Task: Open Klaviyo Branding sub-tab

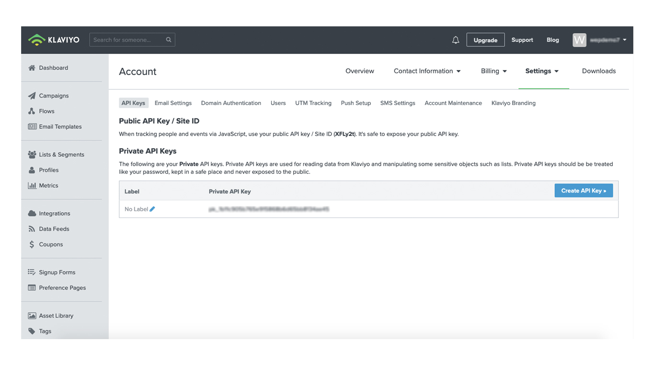Action: tap(514, 103)
